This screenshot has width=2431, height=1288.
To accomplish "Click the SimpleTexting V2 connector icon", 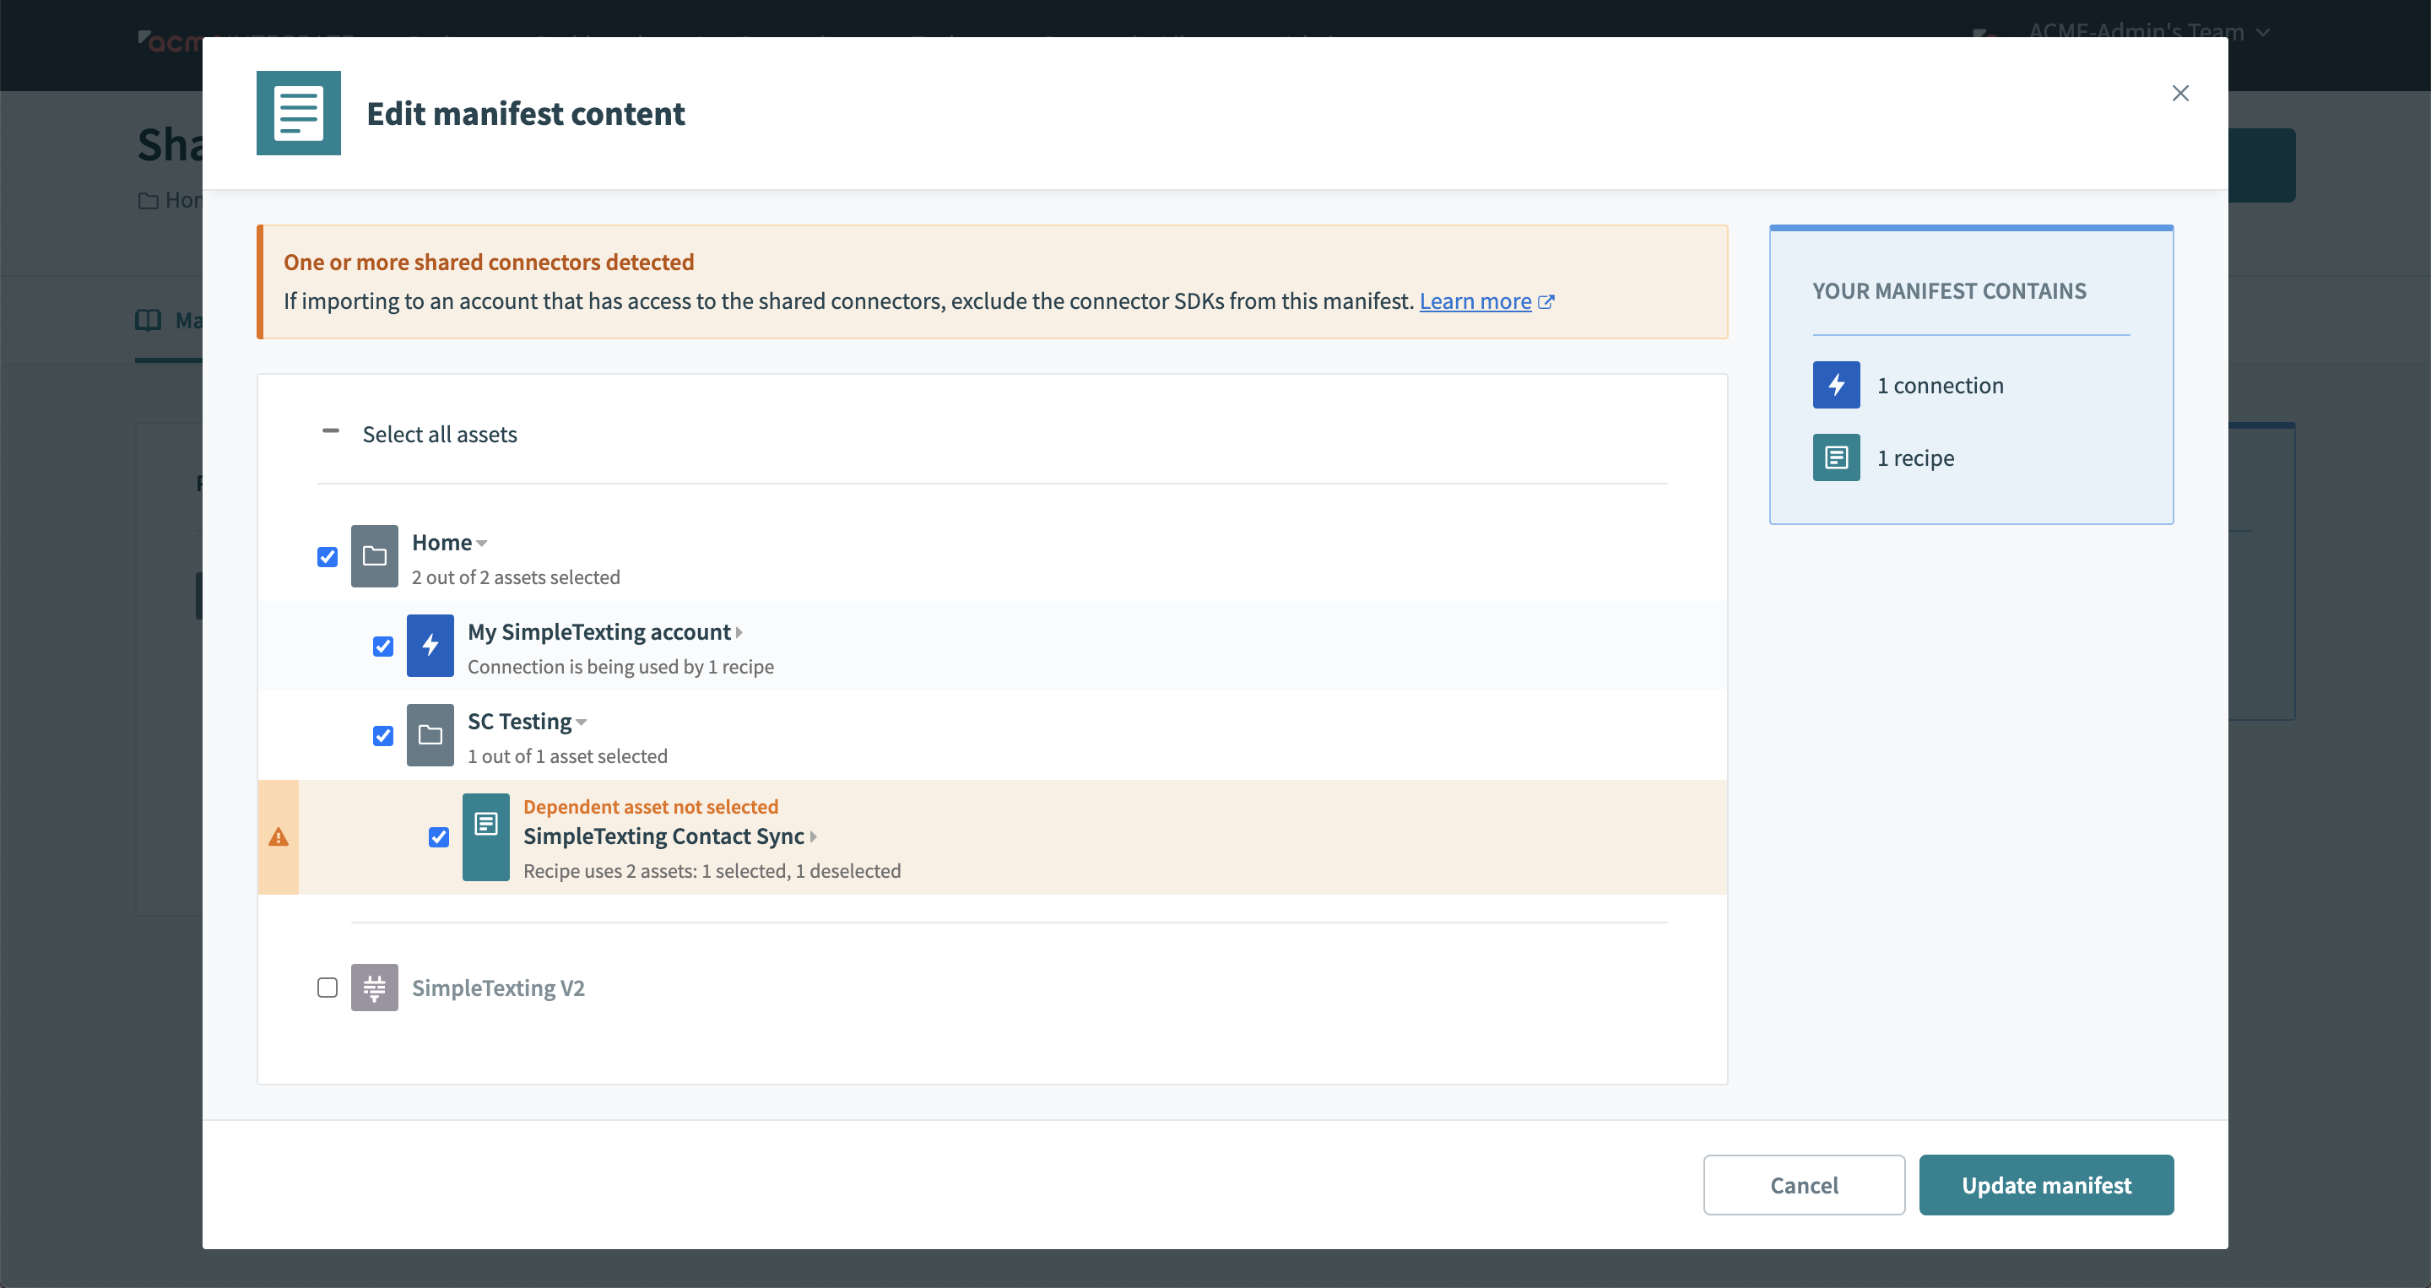I will pyautogui.click(x=374, y=987).
